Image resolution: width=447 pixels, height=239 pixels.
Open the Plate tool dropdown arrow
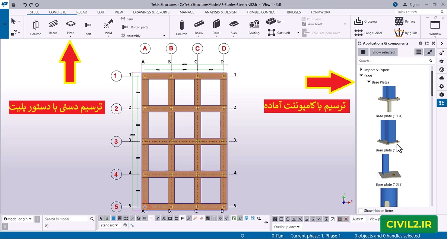[x=70, y=36]
